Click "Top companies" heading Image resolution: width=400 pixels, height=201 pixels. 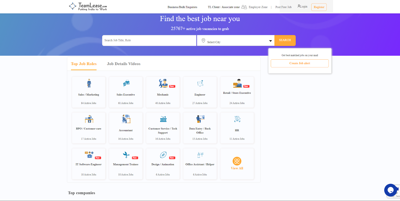click(81, 193)
